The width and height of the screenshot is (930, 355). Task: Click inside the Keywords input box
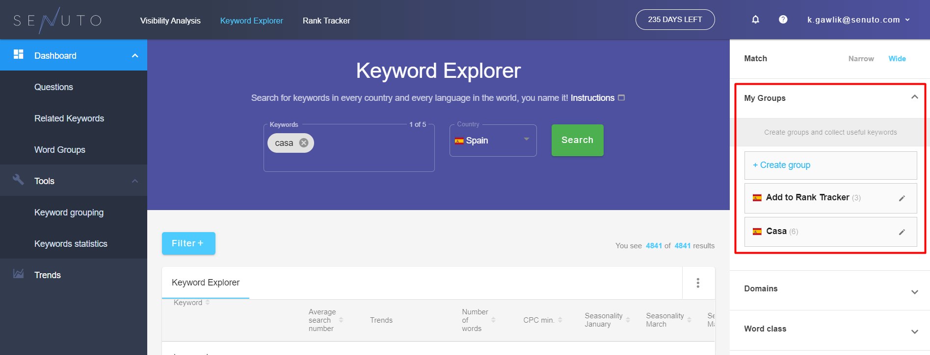click(349, 148)
